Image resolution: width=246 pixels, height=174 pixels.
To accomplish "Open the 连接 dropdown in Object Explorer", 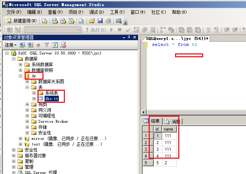I will [x=10, y=45].
